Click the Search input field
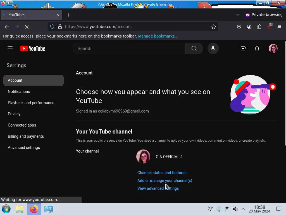The height and width of the screenshot is (215, 286). pos(129,48)
